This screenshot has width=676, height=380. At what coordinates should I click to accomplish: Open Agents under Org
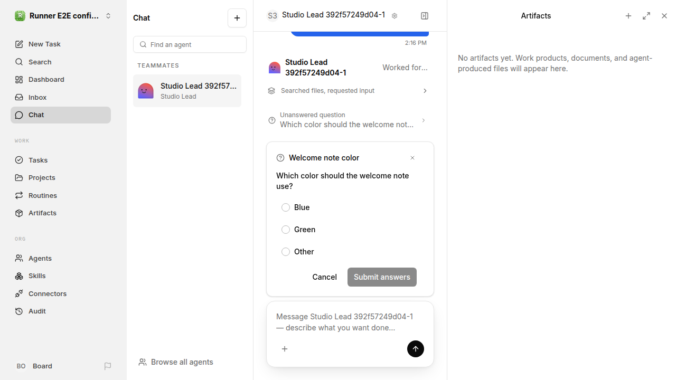pyautogui.click(x=61, y=259)
